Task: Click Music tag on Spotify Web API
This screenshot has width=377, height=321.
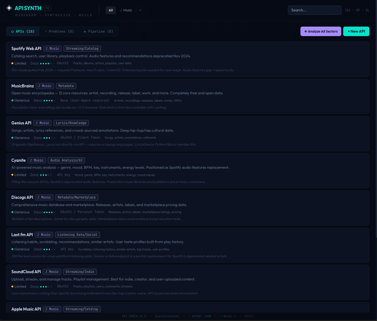Action: point(53,49)
